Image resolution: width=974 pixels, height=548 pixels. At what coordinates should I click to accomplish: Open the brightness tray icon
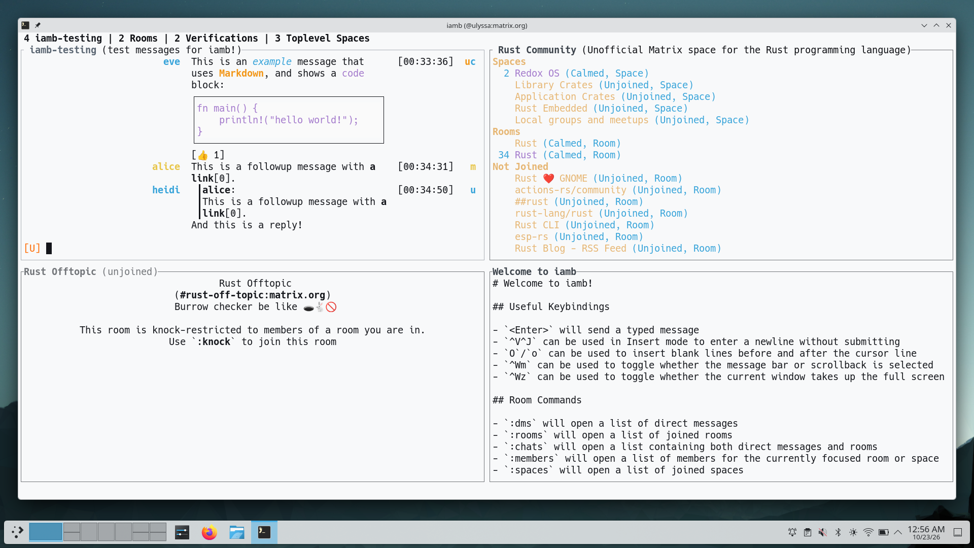[x=853, y=532]
